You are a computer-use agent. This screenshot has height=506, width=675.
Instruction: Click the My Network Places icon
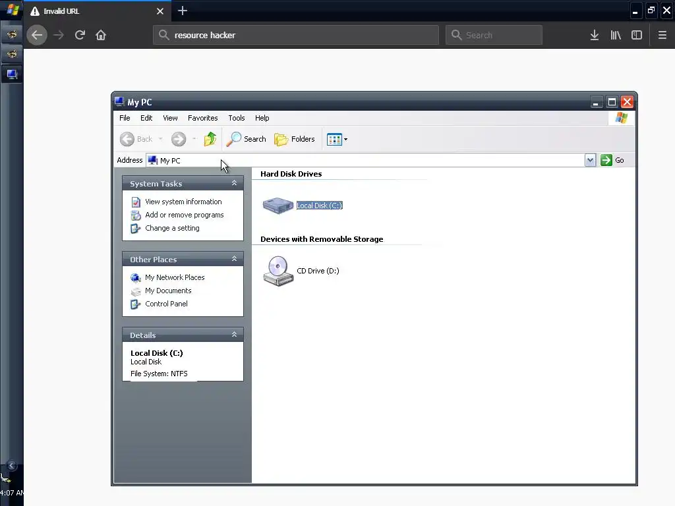[136, 278]
